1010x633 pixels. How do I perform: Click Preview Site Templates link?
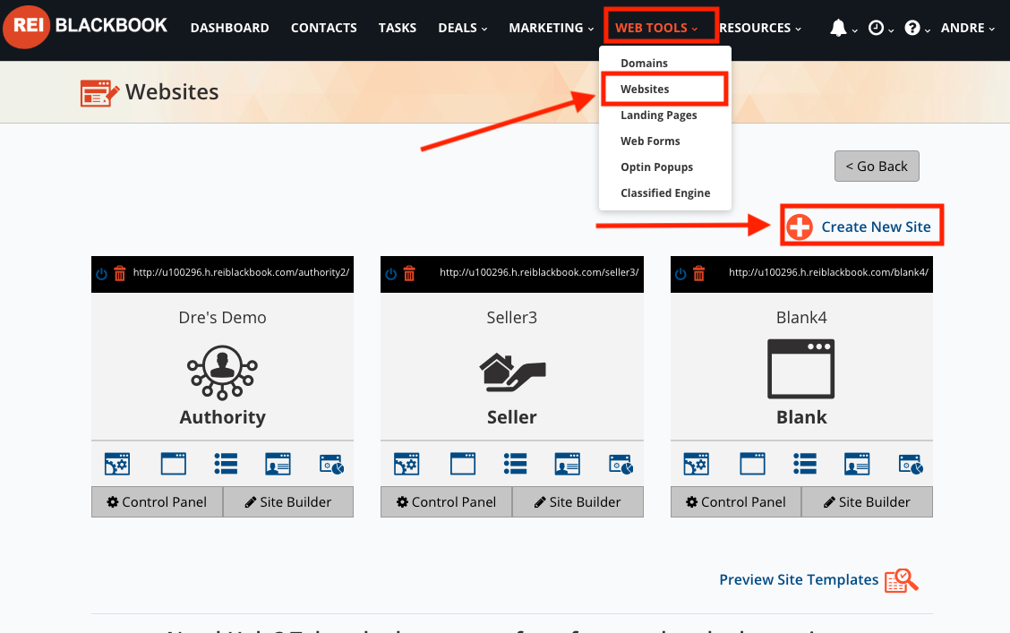[x=818, y=580]
